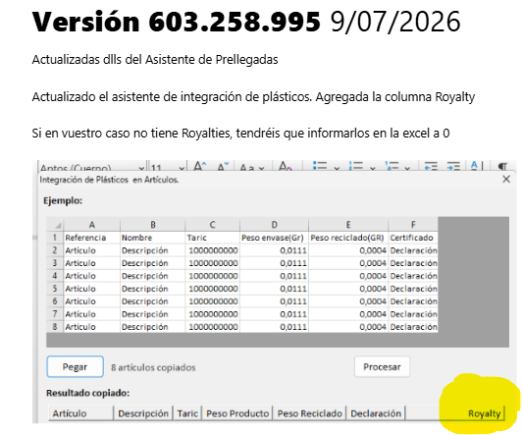The height and width of the screenshot is (435, 523).
Task: Close the Integración de Plásticos dialog
Action: pos(506,180)
